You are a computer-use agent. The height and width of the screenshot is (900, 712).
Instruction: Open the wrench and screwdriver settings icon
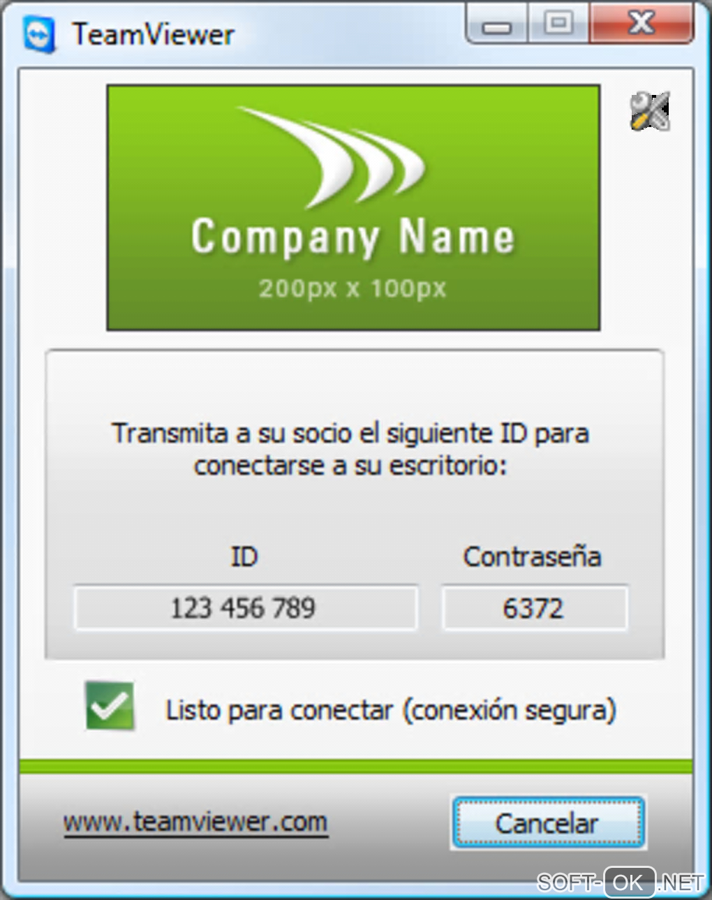650,111
